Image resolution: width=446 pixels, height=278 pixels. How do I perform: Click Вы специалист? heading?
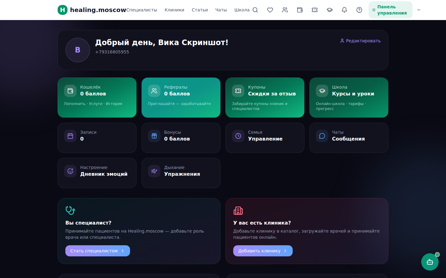point(88,223)
